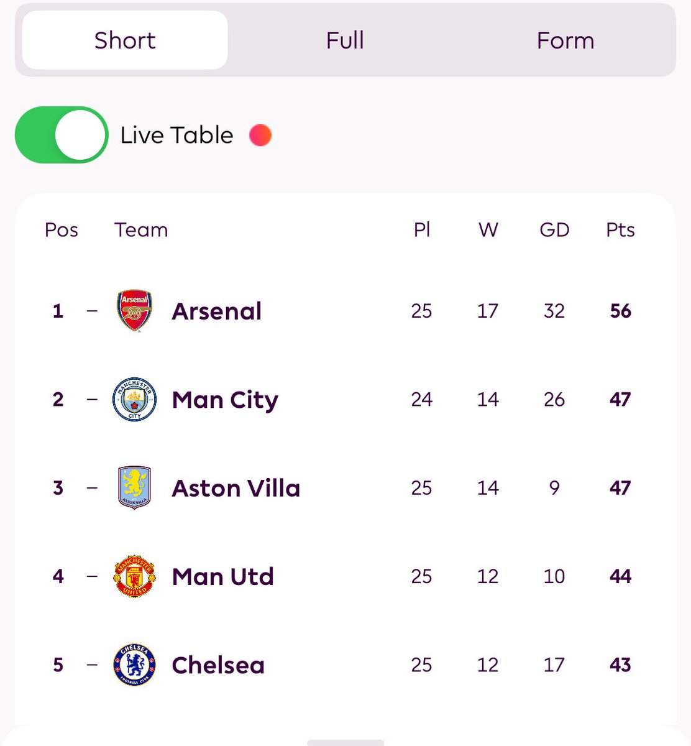Screen dimensions: 691x746
Task: Click the Man Utd club crest
Action: pyautogui.click(x=134, y=576)
